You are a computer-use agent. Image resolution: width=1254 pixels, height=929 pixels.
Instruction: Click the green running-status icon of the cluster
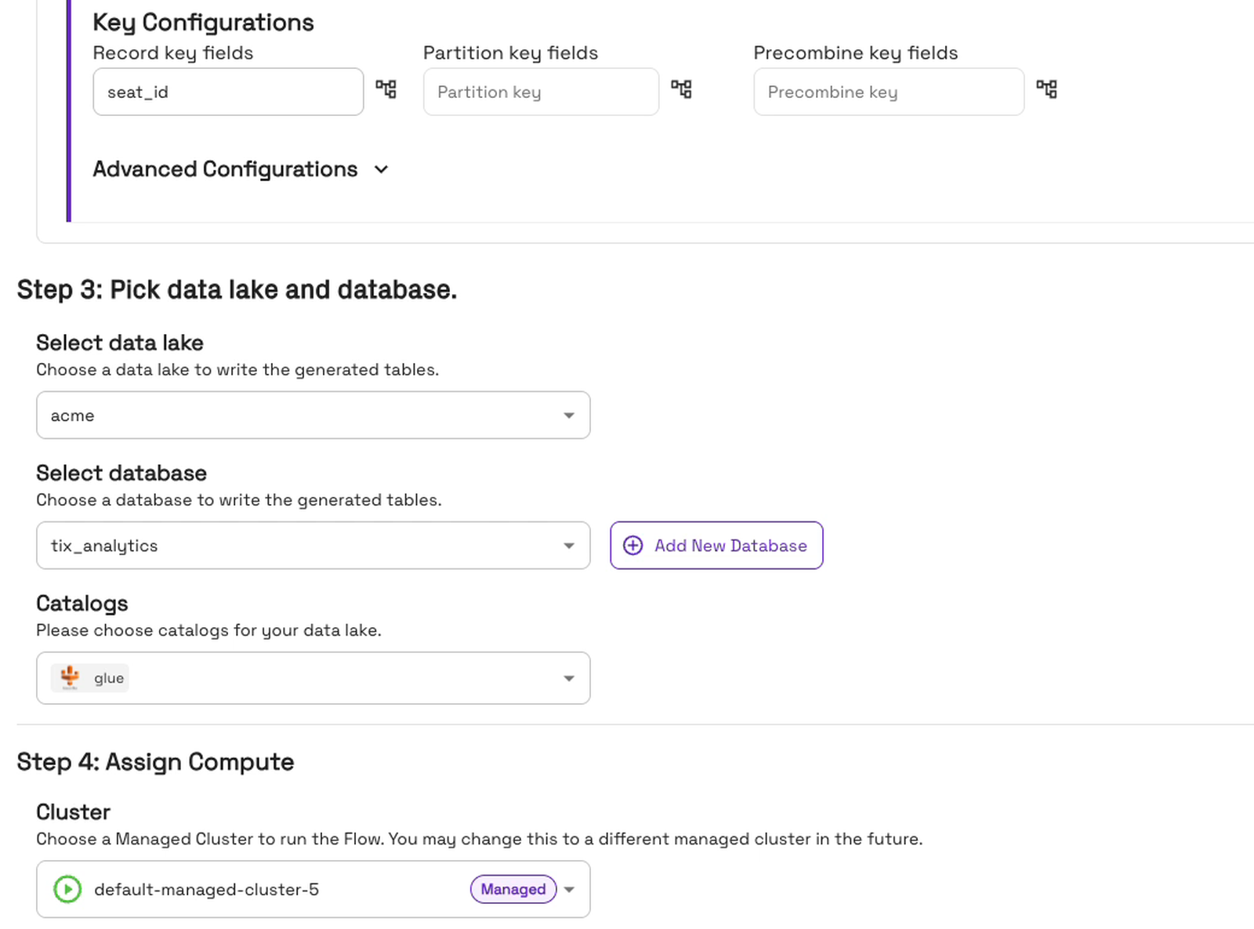tap(67, 889)
